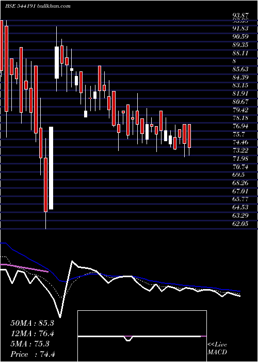Click the 84.39 price axis label

coord(240,78)
